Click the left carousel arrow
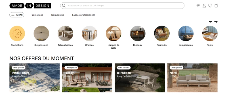This screenshot has height=103, width=227. pyautogui.click(x=211, y=22)
